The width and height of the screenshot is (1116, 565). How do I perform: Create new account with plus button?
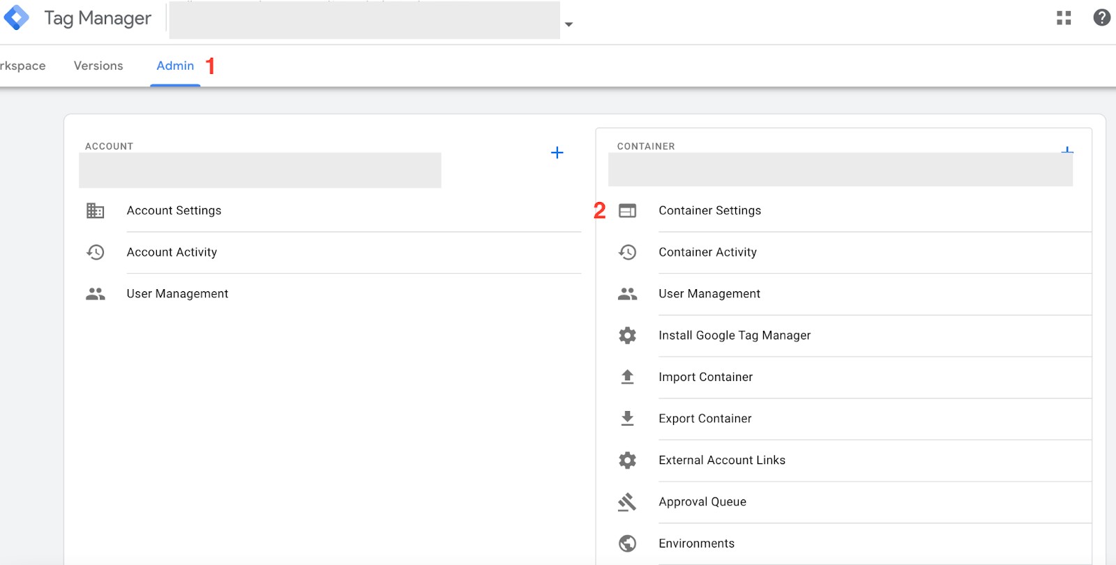coord(557,153)
